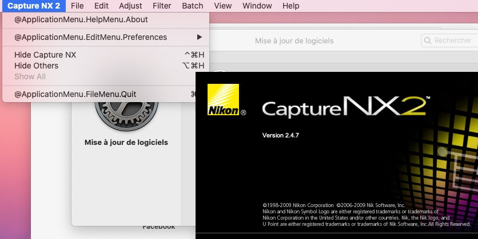Open the View menu

coord(223,6)
